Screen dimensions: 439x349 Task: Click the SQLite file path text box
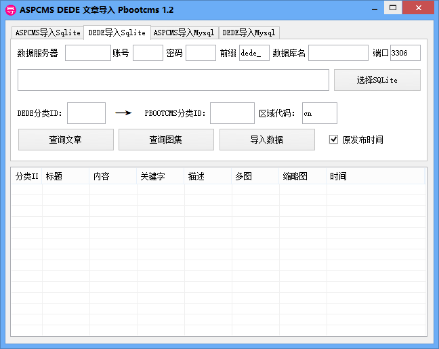click(x=173, y=80)
